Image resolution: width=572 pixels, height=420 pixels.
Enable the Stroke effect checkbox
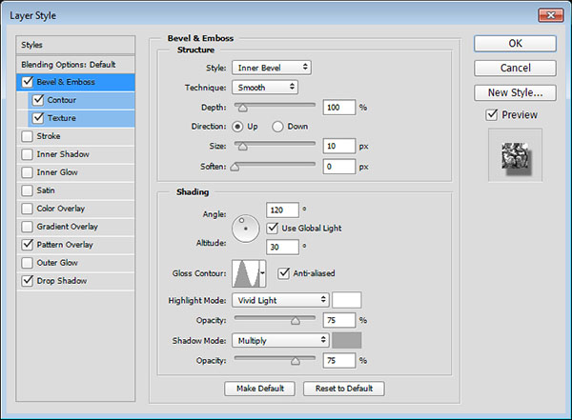pyautogui.click(x=27, y=136)
